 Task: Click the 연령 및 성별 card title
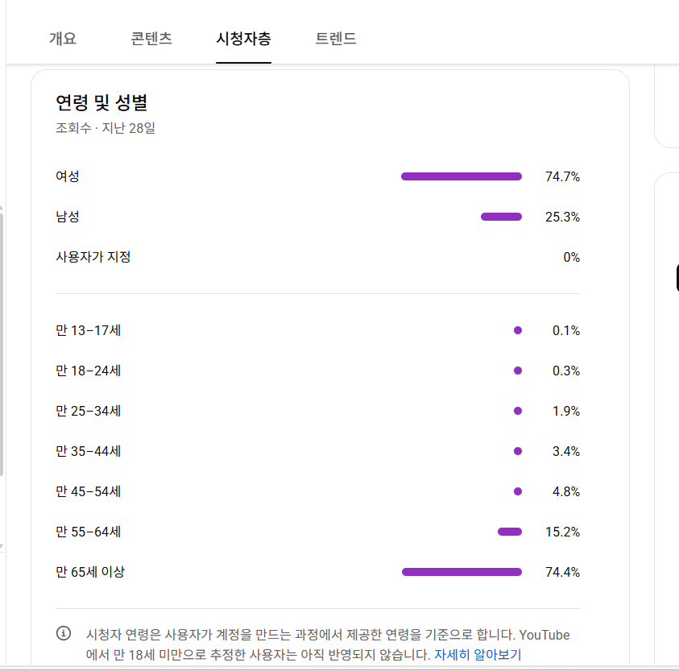click(x=101, y=102)
